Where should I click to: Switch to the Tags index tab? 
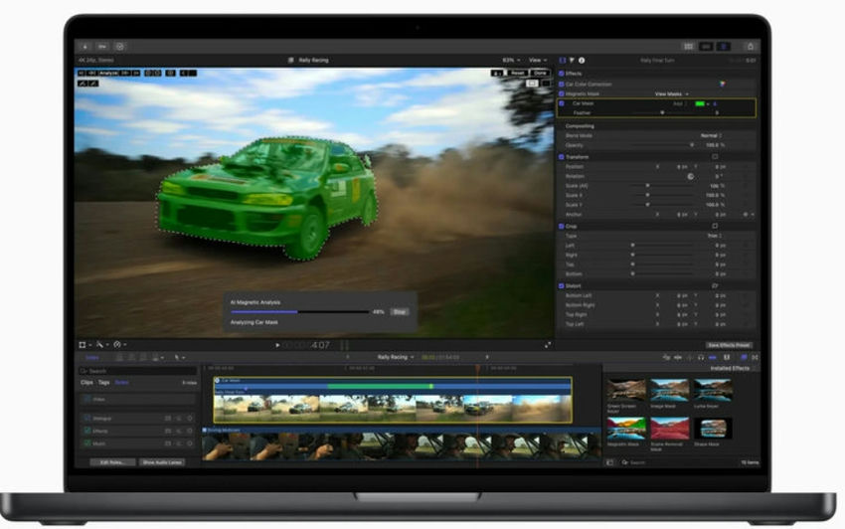(104, 382)
